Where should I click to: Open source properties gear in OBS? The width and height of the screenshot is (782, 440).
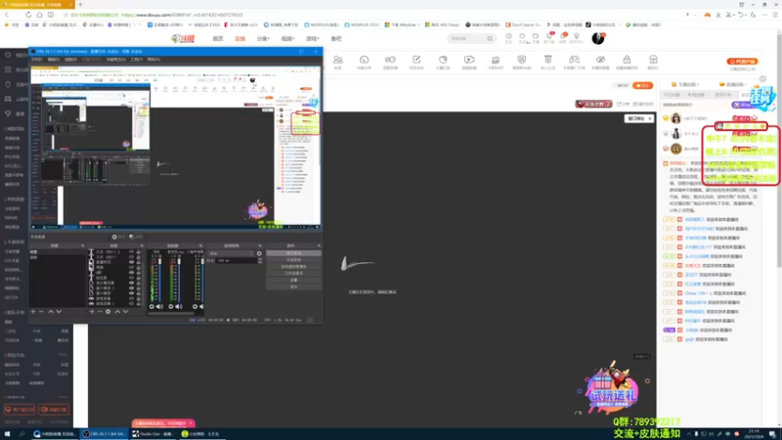point(109,312)
